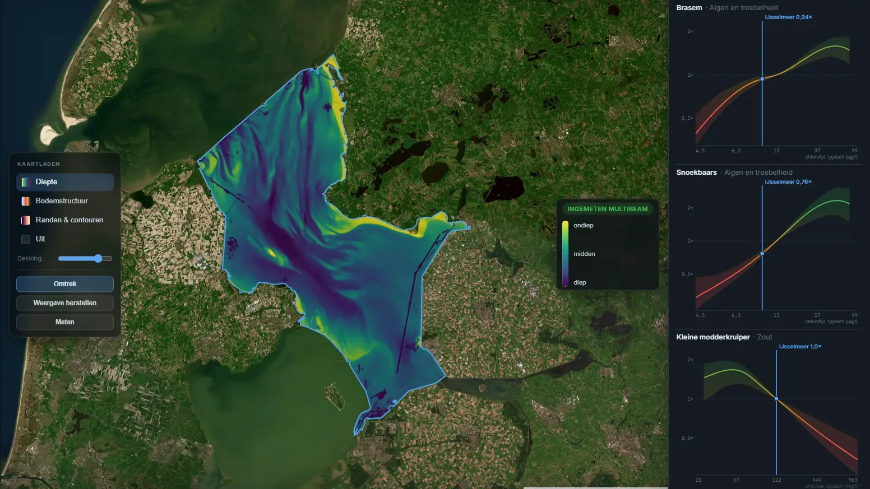Click the 'Zout' subtitle text

765,337
